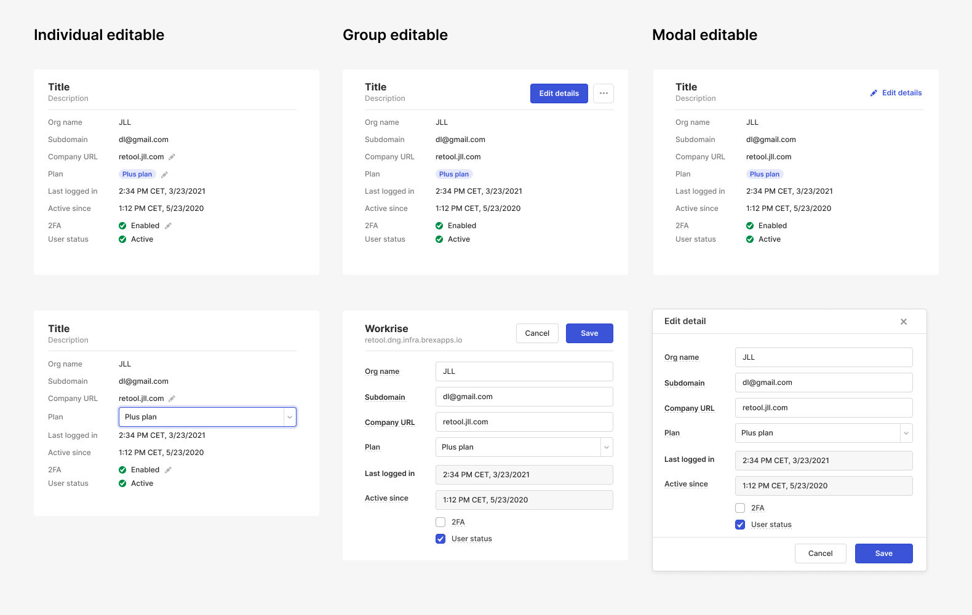972x615 pixels.
Task: Focus the Org name field in Workrise form
Action: click(524, 371)
